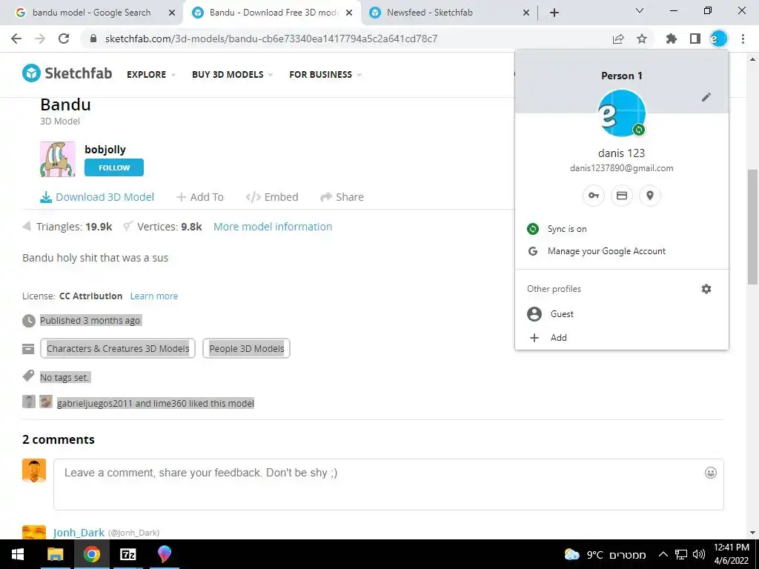759x569 pixels.
Task: Click the share page icon in address bar
Action: [618, 39]
